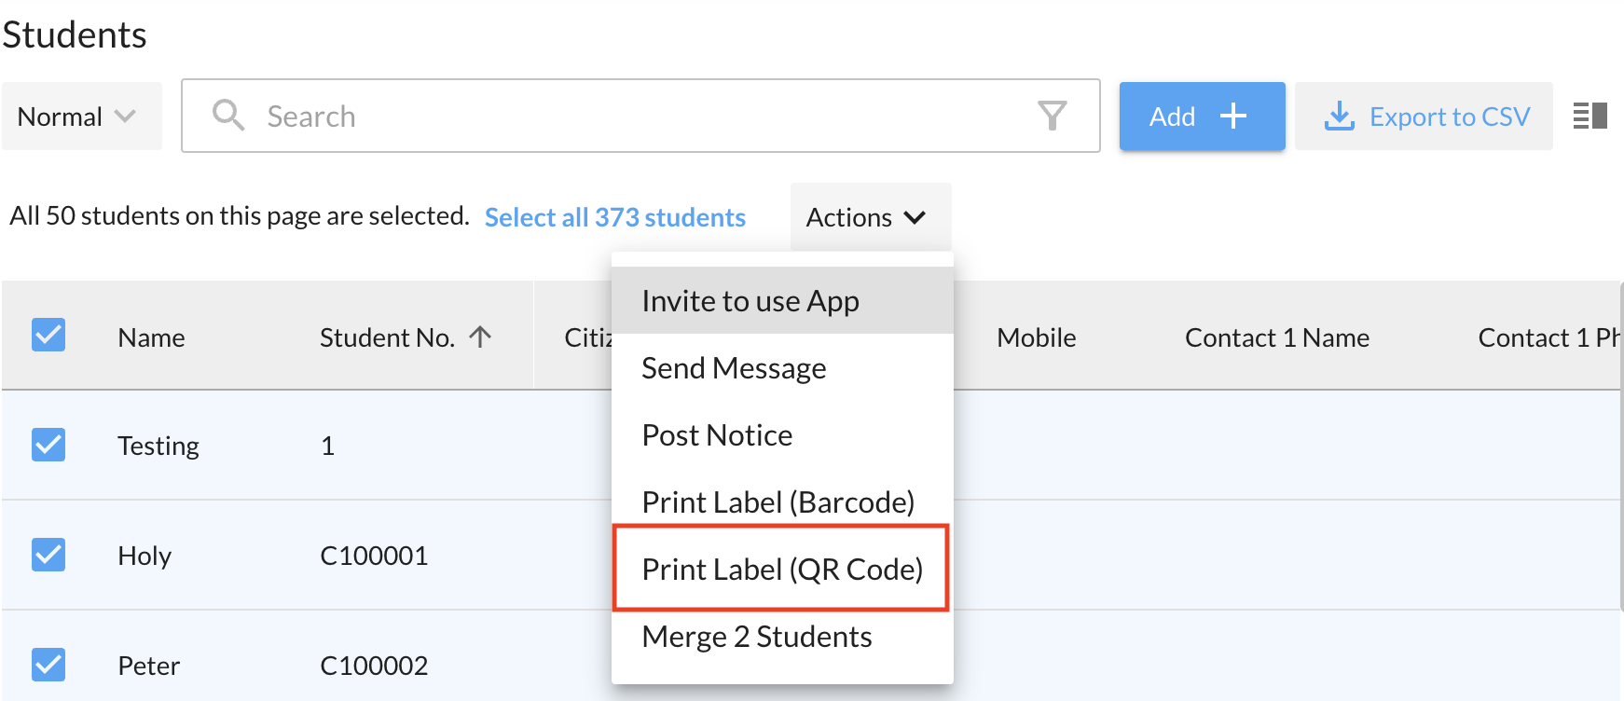
Task: Click the Export to CSV download icon
Action: pos(1339,117)
